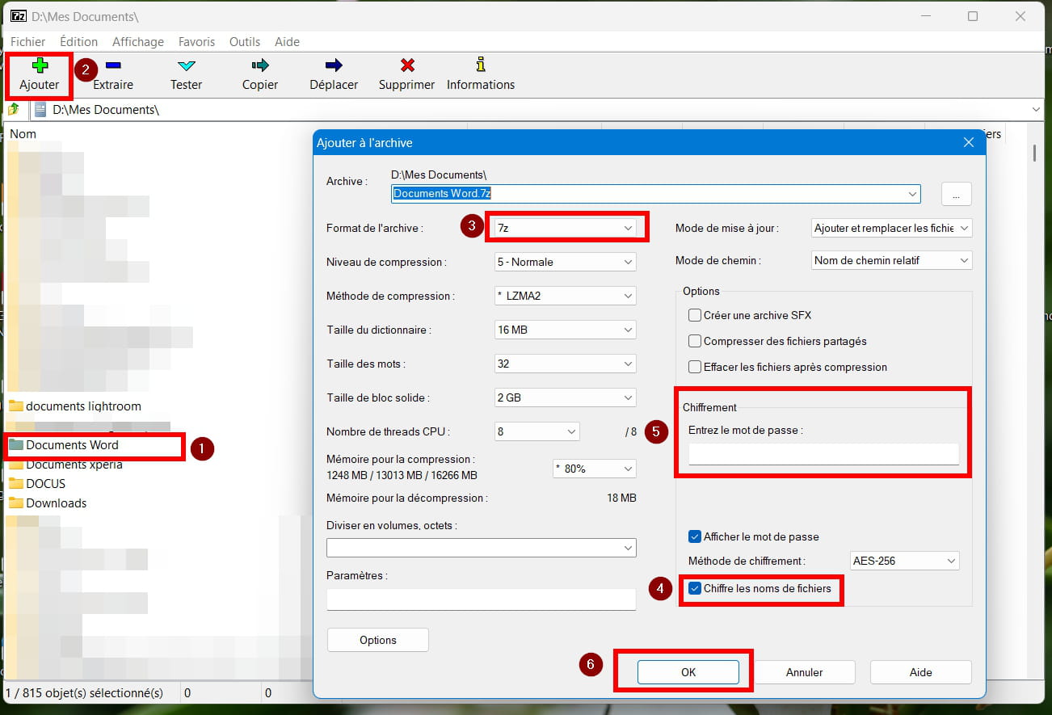
Task: Uncheck Afficher le mot de passe
Action: tap(695, 536)
